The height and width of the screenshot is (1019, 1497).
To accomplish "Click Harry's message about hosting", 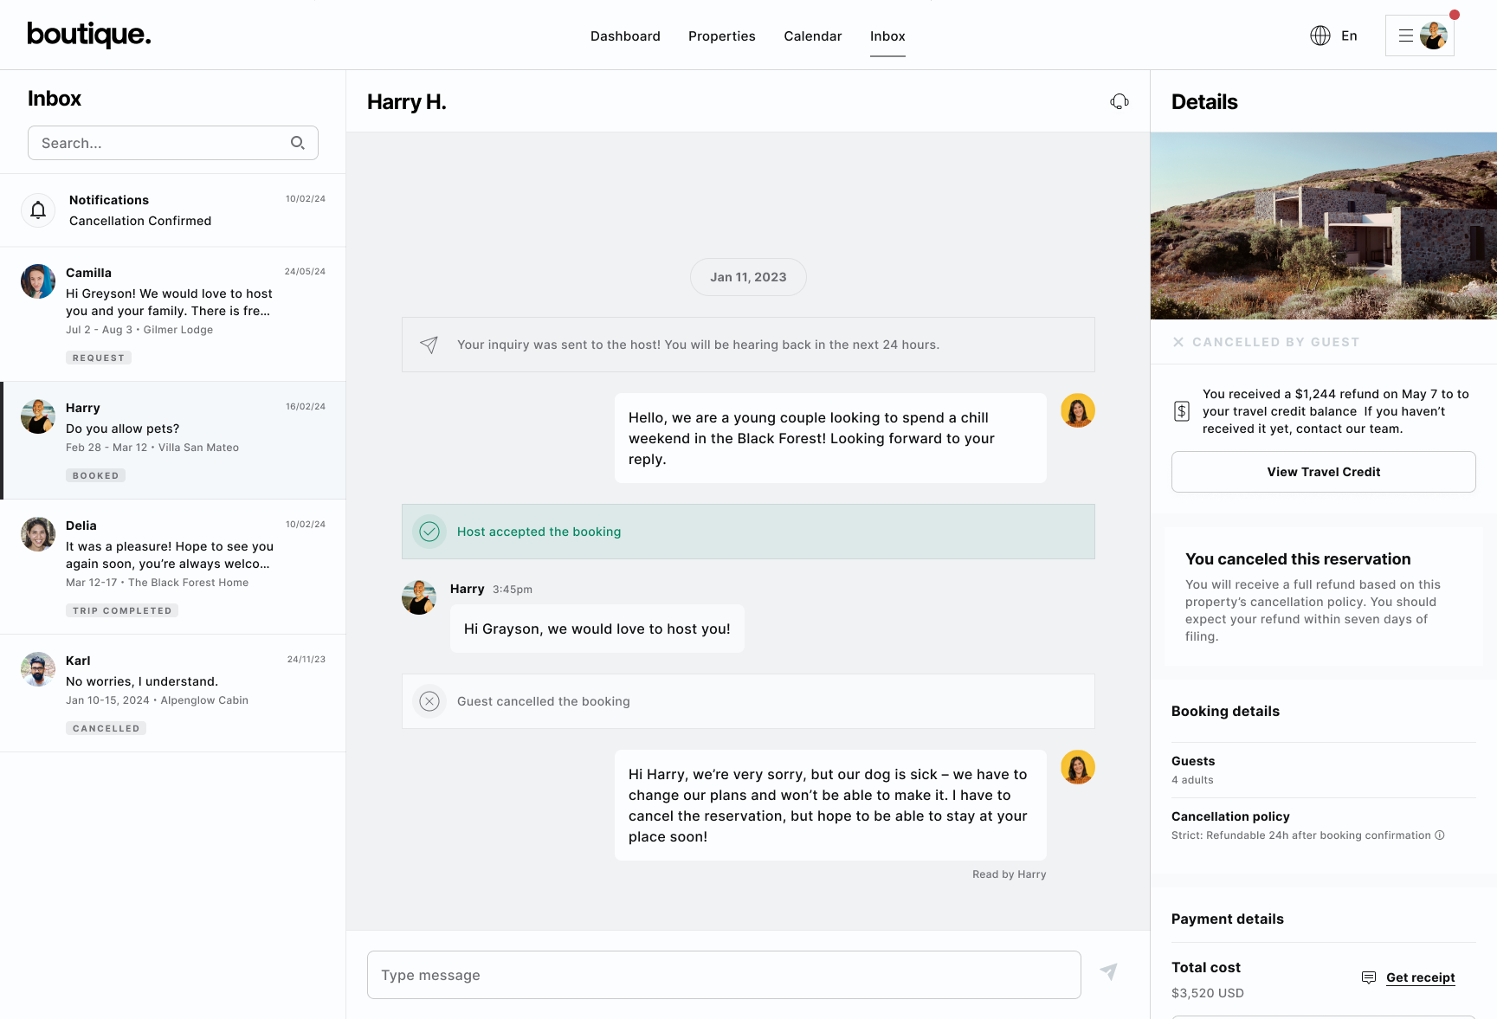I will pos(597,629).
